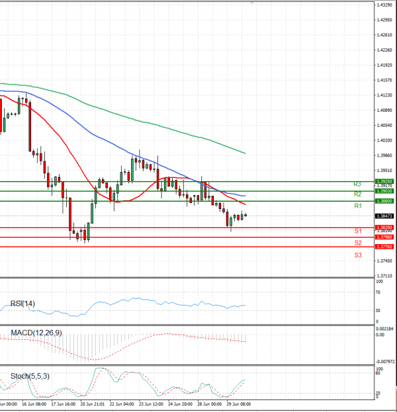Click the RSI 30 level value
The image size is (397, 412).
pos(378,311)
